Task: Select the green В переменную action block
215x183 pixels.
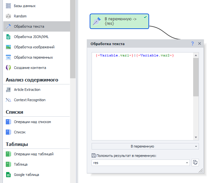Action: [119, 22]
